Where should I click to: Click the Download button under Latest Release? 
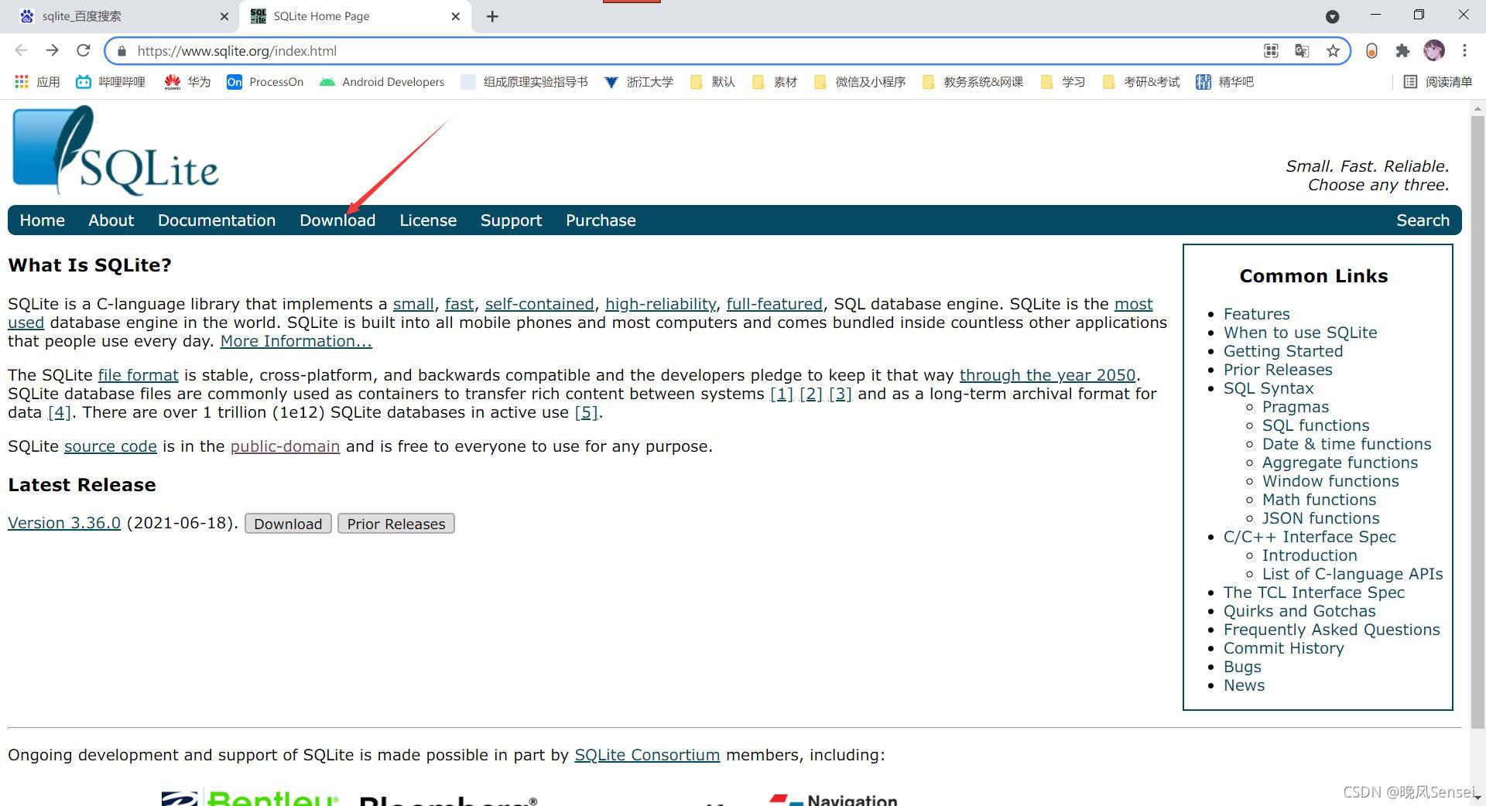tap(288, 524)
